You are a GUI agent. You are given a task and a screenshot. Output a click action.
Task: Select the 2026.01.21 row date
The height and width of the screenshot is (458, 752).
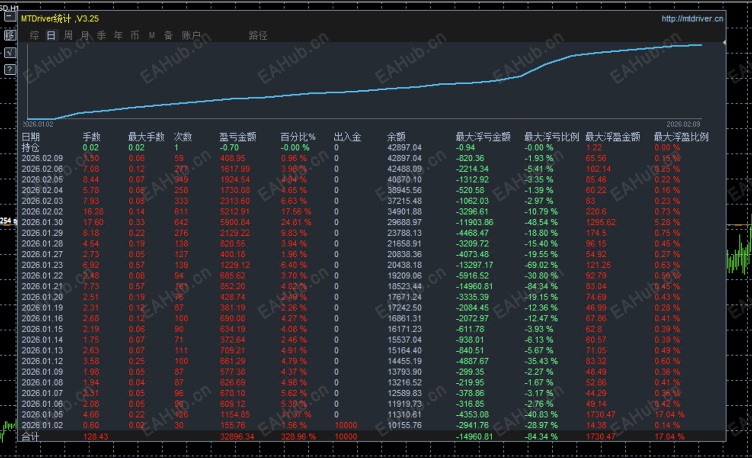click(42, 286)
